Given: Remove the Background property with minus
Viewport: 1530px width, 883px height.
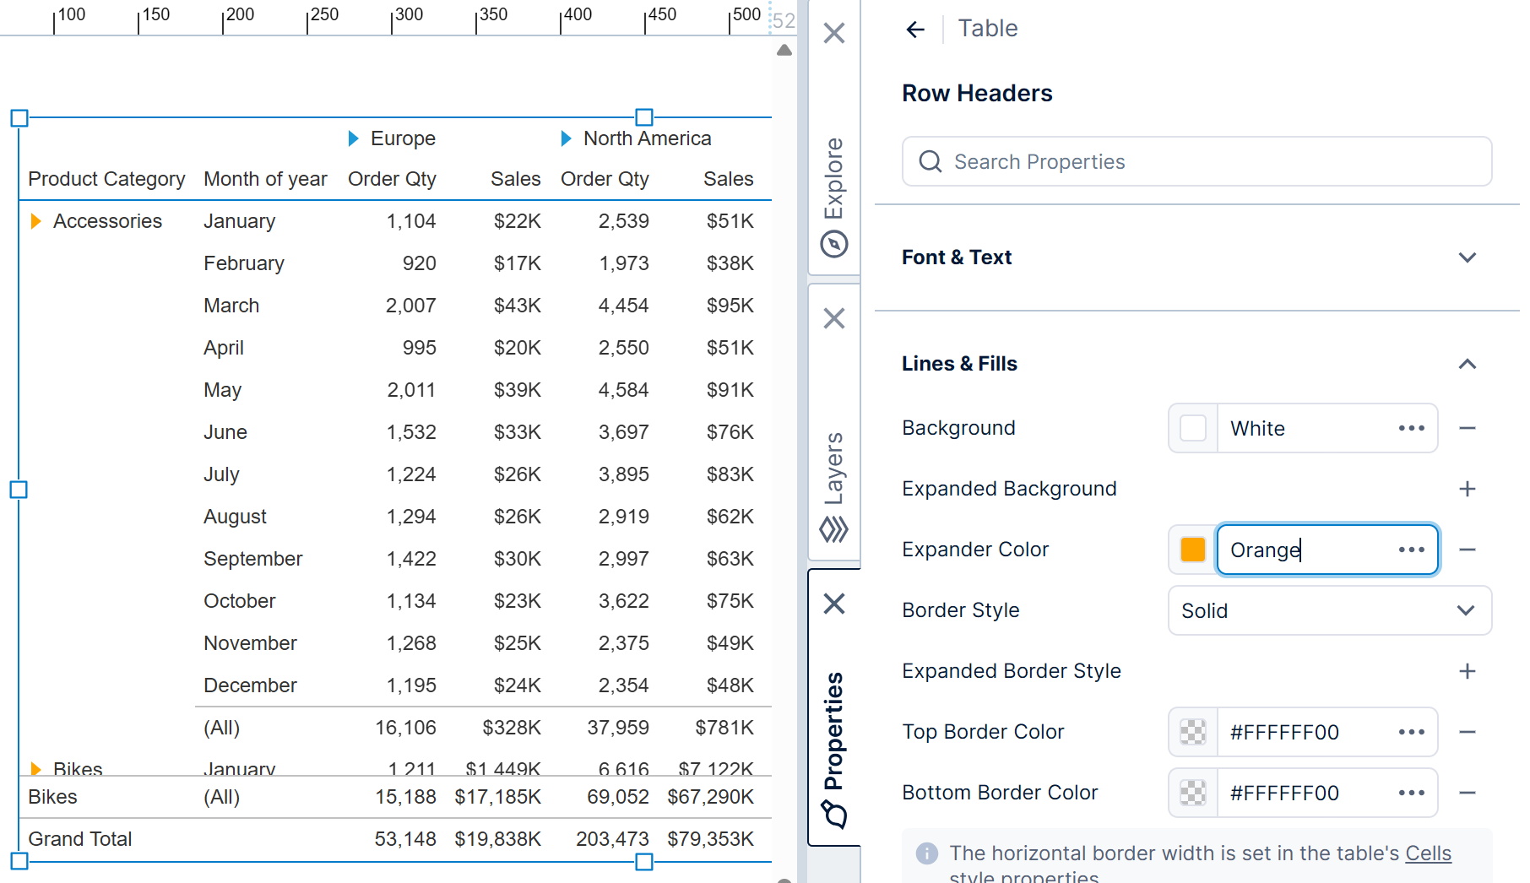Looking at the screenshot, I should point(1468,428).
